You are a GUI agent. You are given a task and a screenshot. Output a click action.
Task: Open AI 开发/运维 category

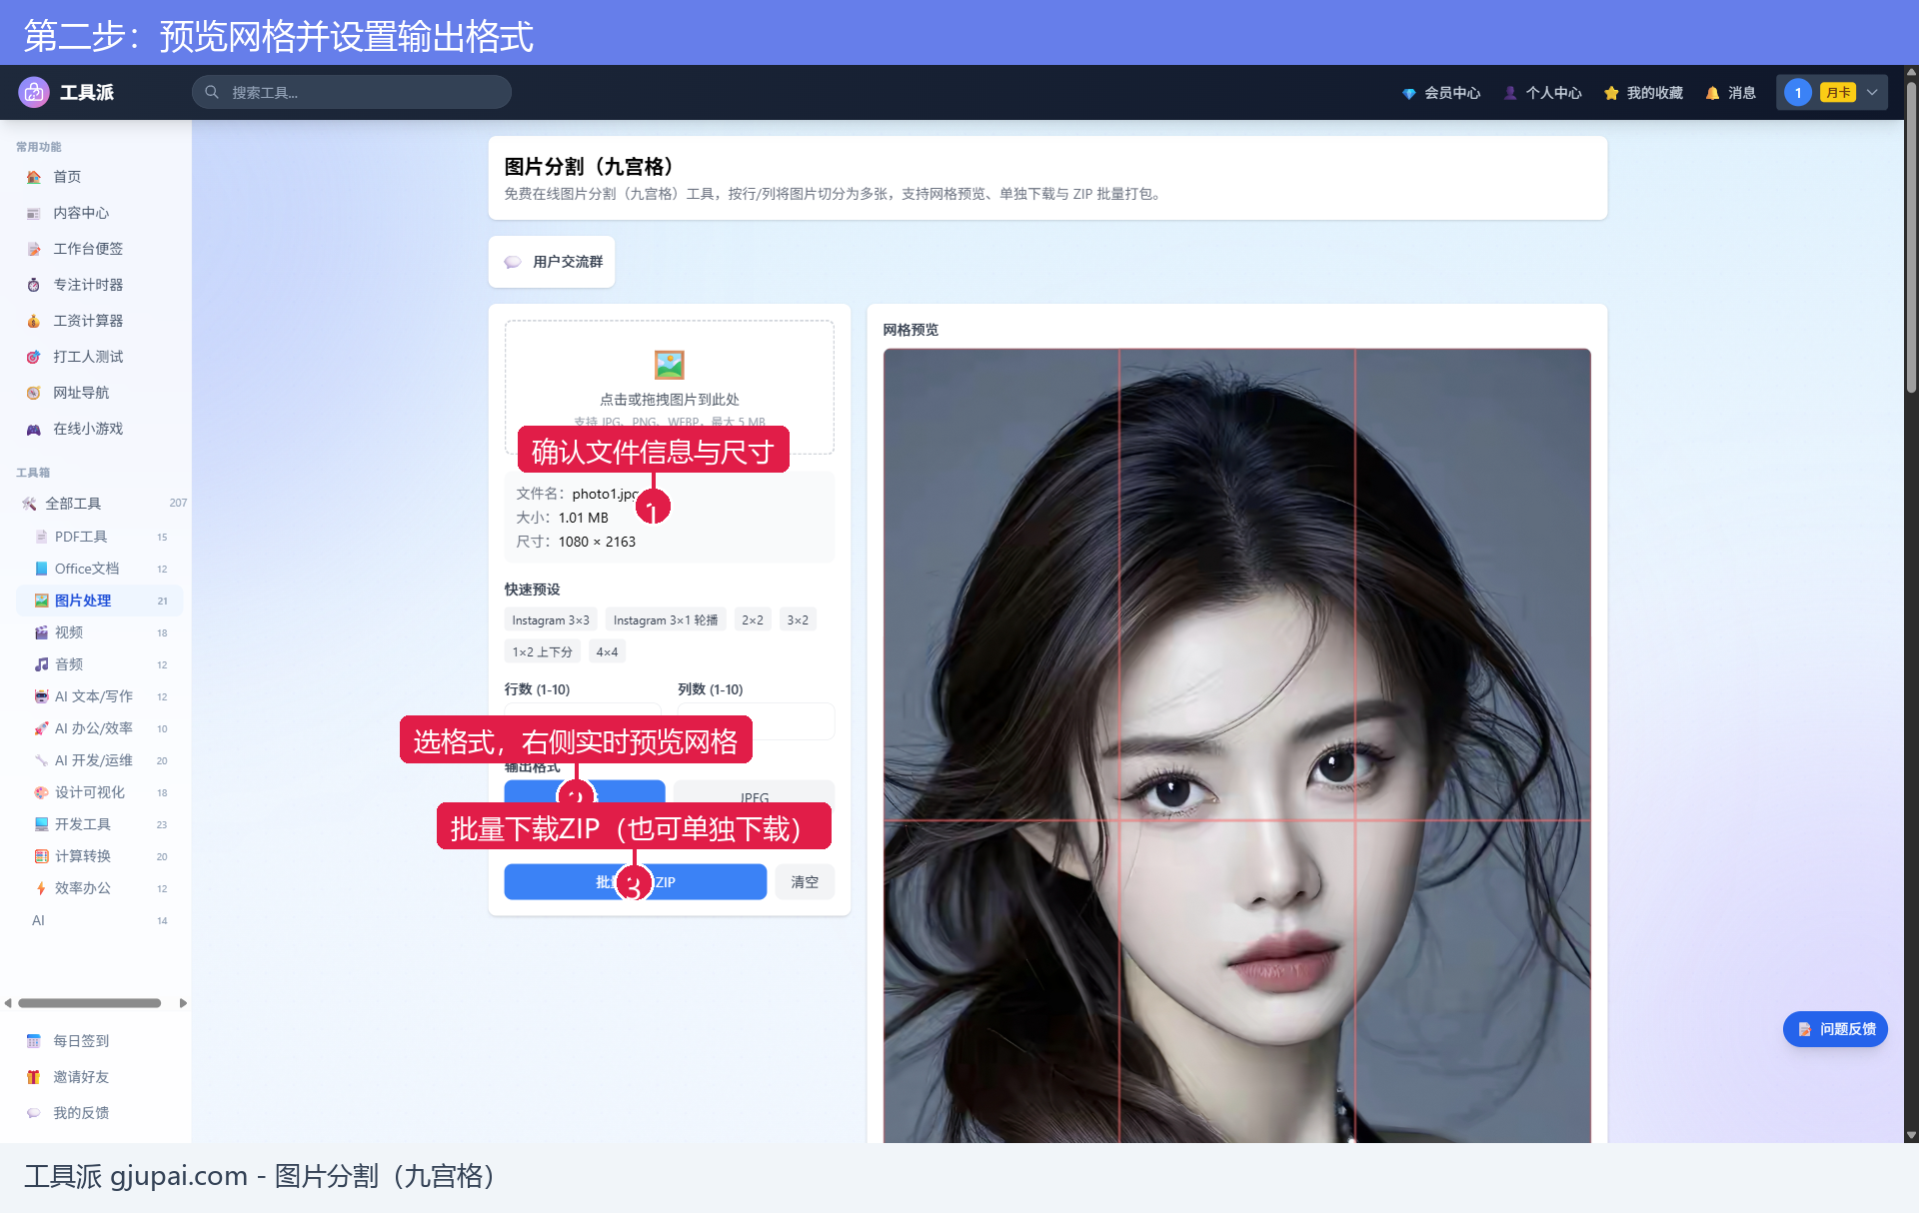pyautogui.click(x=100, y=760)
